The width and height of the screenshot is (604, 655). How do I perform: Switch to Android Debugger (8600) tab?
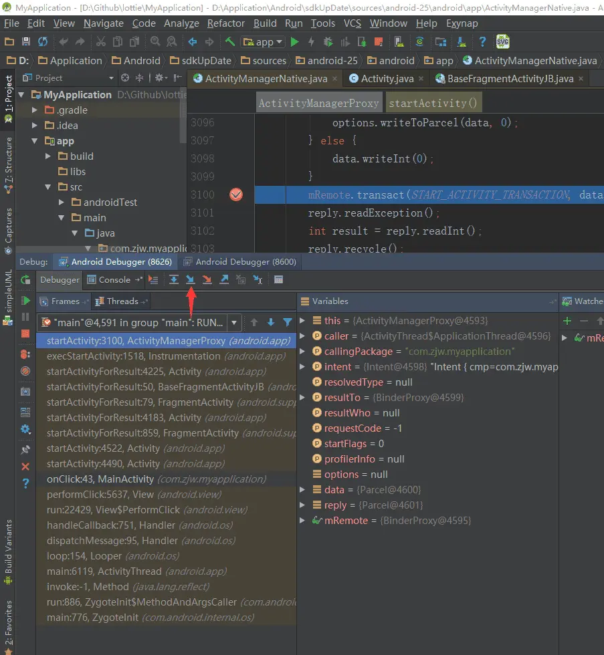[x=240, y=262]
